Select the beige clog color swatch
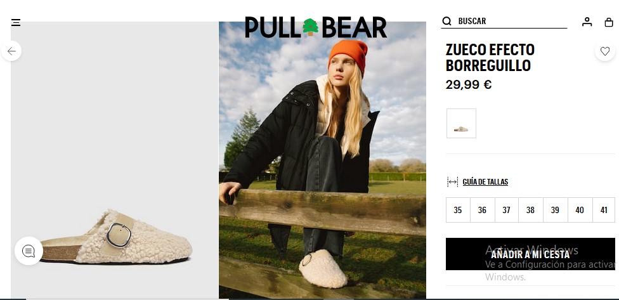The width and height of the screenshot is (619, 300). click(x=461, y=124)
